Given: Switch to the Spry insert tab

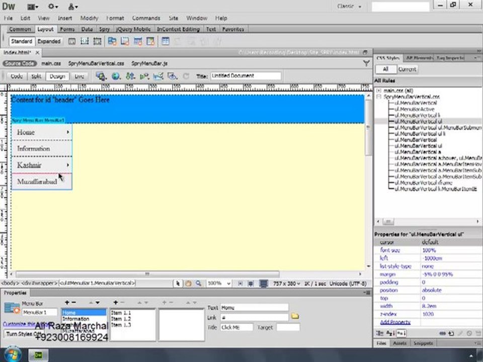Looking at the screenshot, I should tap(104, 29).
